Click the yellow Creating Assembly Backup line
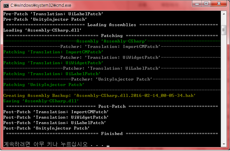 tap(99, 96)
